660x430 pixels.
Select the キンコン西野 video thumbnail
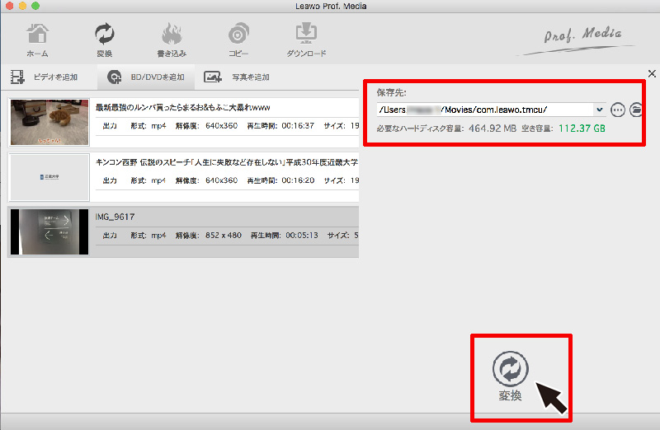pos(49,177)
